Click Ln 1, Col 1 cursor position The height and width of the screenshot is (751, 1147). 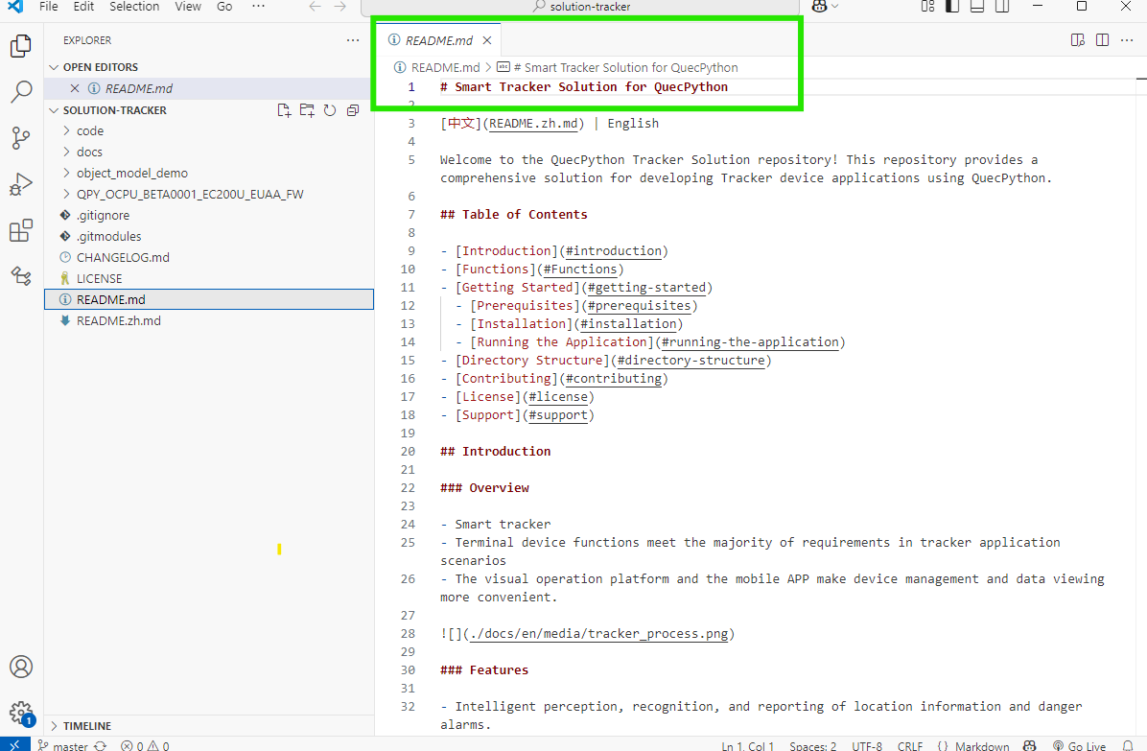pyautogui.click(x=748, y=745)
